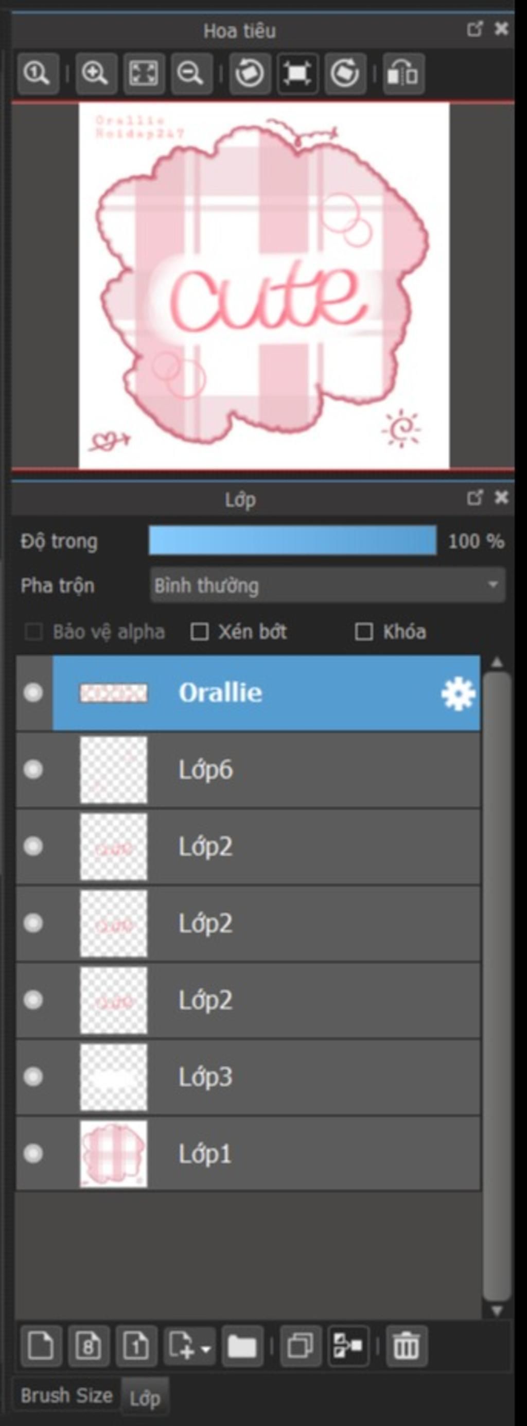This screenshot has width=527, height=1426.
Task: Create new 8-bit layer
Action: (x=89, y=1345)
